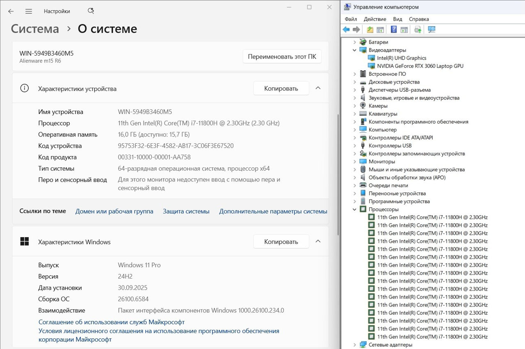
Task: Click the up one level folder icon
Action: (x=370, y=29)
